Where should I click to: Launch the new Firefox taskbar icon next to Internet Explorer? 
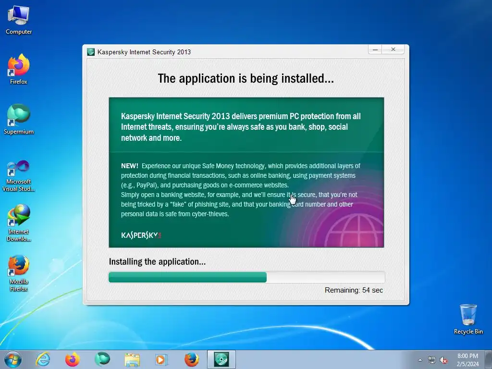tap(72, 359)
